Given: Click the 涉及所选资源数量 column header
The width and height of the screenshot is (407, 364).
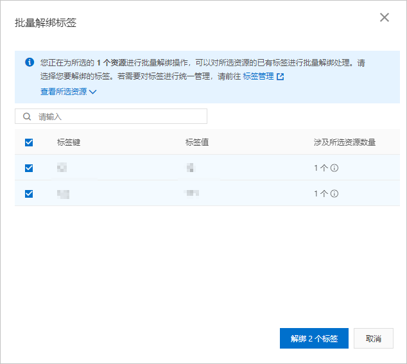Looking at the screenshot, I should tap(345, 143).
